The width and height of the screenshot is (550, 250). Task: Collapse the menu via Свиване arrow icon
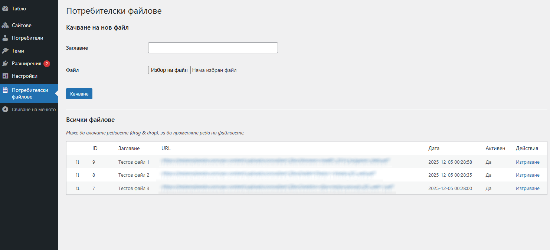pos(5,110)
